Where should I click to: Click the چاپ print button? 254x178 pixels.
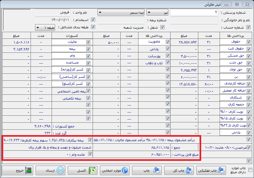coord(147,171)
